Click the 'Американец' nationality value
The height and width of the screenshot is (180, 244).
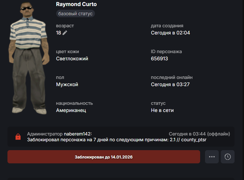(x=71, y=110)
